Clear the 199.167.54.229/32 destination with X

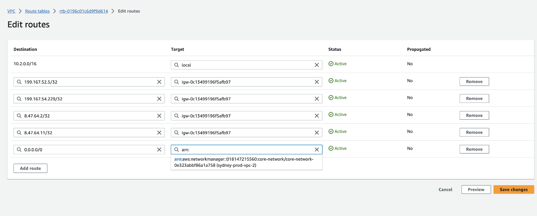(x=159, y=99)
